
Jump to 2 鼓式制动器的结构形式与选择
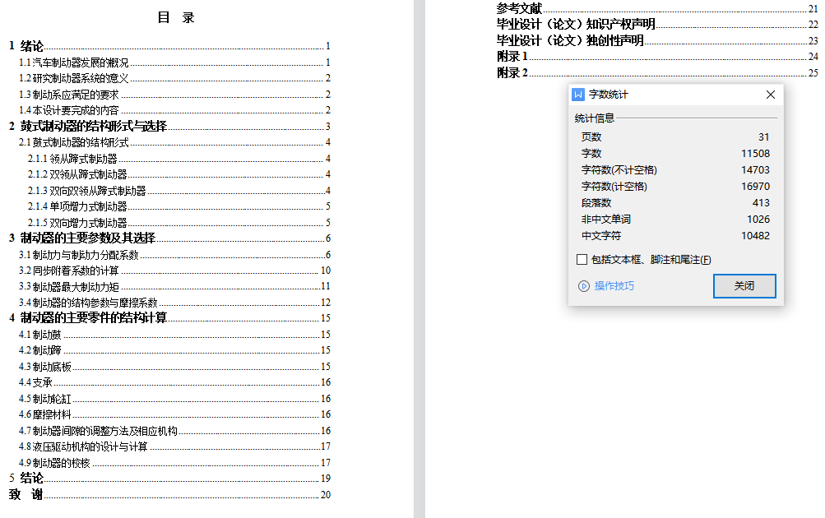pos(169,127)
